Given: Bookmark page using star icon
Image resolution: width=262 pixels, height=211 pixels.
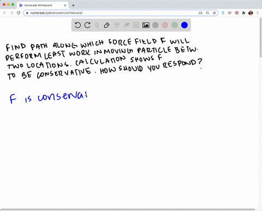Looking at the screenshot, I should tap(215, 13).
